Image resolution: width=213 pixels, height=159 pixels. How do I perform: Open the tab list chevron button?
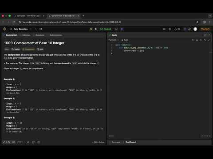(210, 16)
